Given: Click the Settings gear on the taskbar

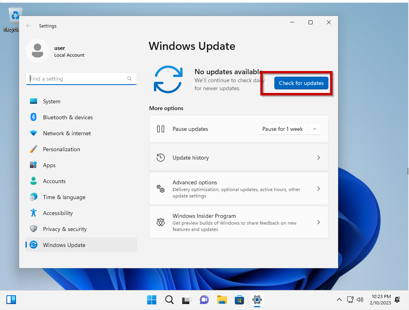Looking at the screenshot, I should point(257,300).
